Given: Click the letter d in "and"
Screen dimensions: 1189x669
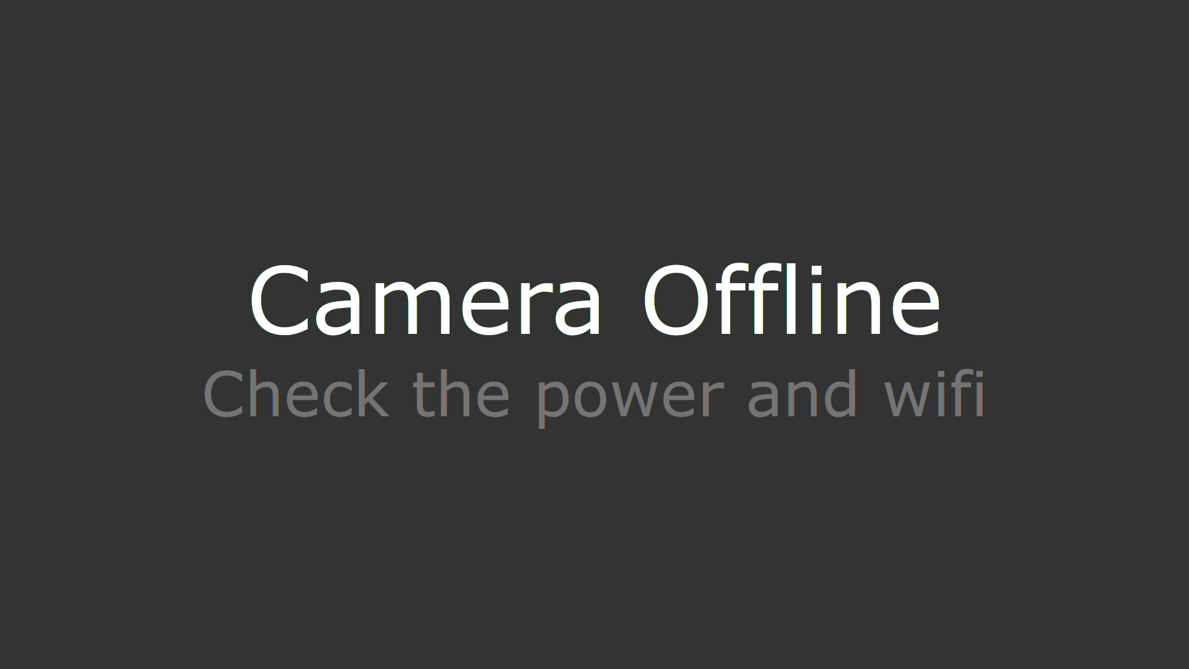Looking at the screenshot, I should [x=840, y=393].
